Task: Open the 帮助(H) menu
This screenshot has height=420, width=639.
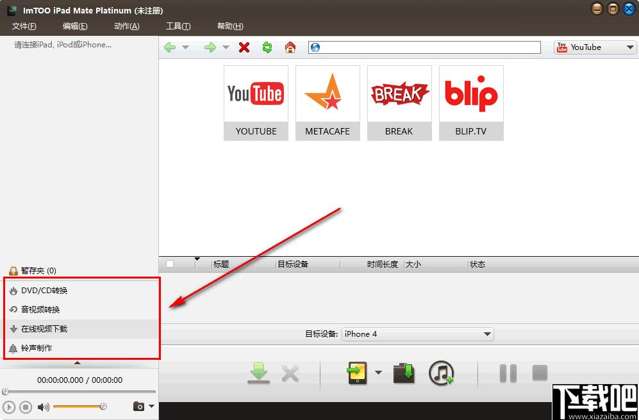Action: [x=230, y=26]
